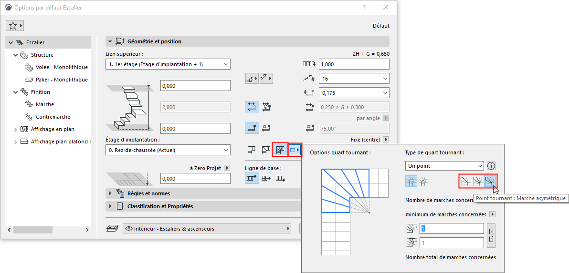
Task: Choose the rounded inner corner winder icon
Action: pyautogui.click(x=423, y=181)
